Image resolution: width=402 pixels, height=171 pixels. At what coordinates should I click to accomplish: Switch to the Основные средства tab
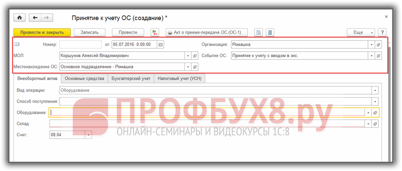click(x=85, y=79)
